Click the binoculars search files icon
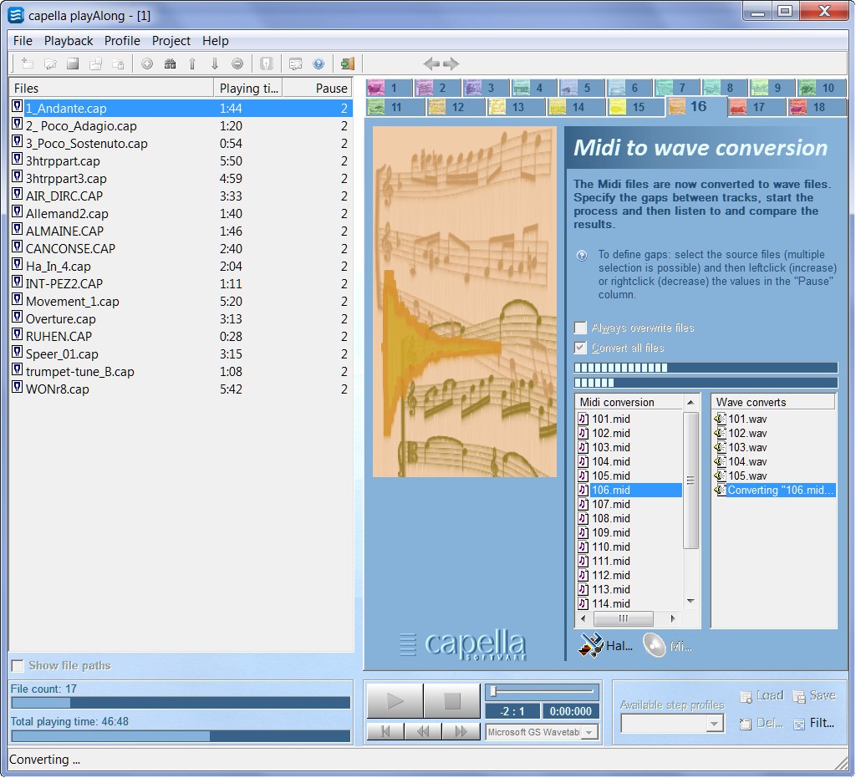The height and width of the screenshot is (778, 856). [x=170, y=64]
